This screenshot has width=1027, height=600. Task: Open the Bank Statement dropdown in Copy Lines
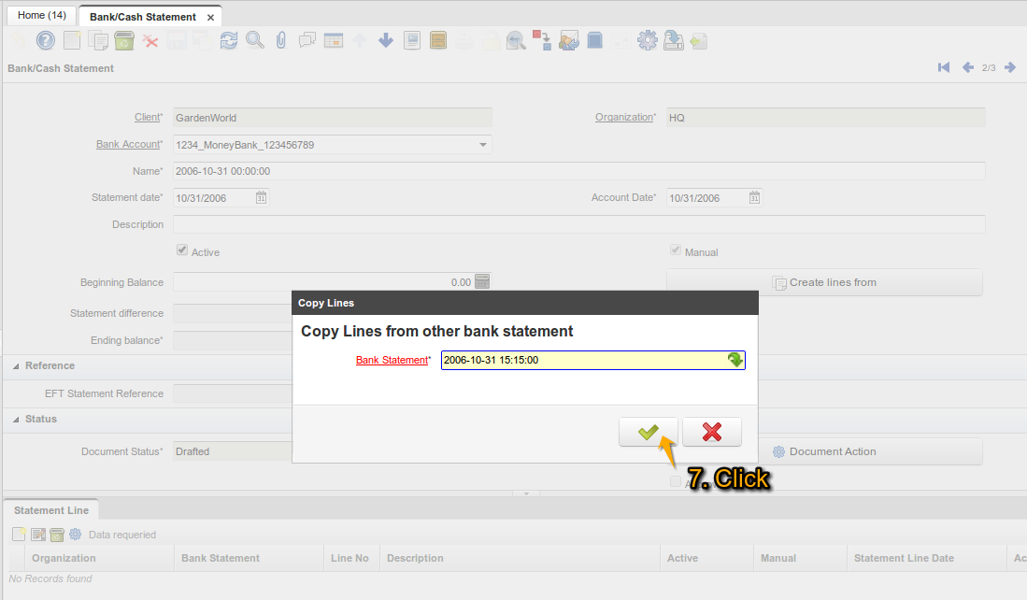[x=735, y=360]
